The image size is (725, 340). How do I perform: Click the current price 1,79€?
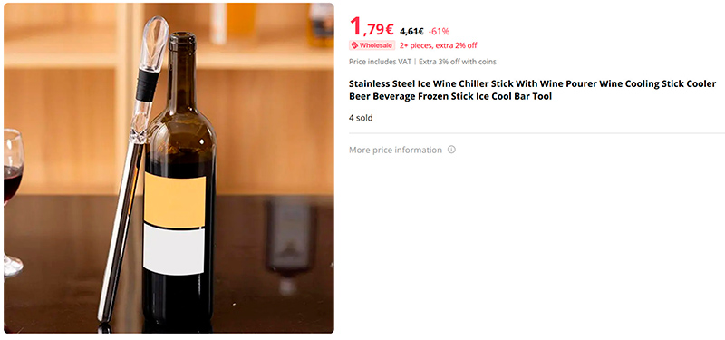click(372, 28)
